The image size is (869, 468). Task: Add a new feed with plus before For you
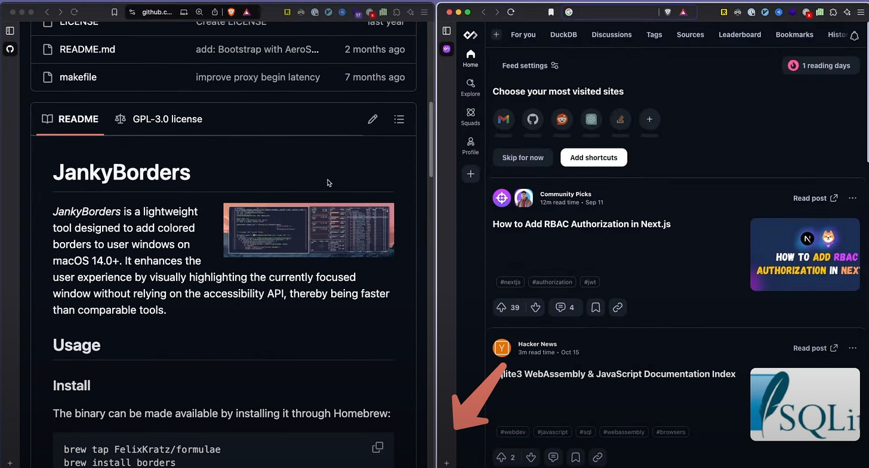click(496, 35)
